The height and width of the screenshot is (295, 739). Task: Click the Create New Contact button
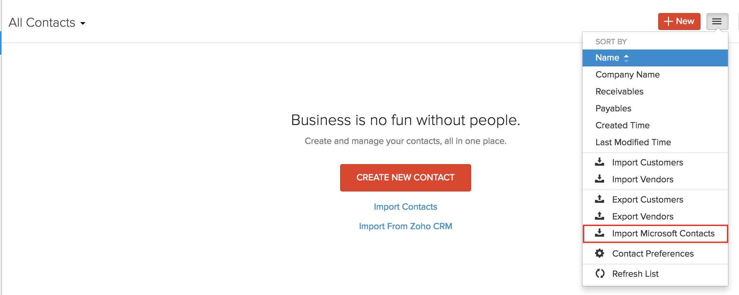tap(405, 177)
